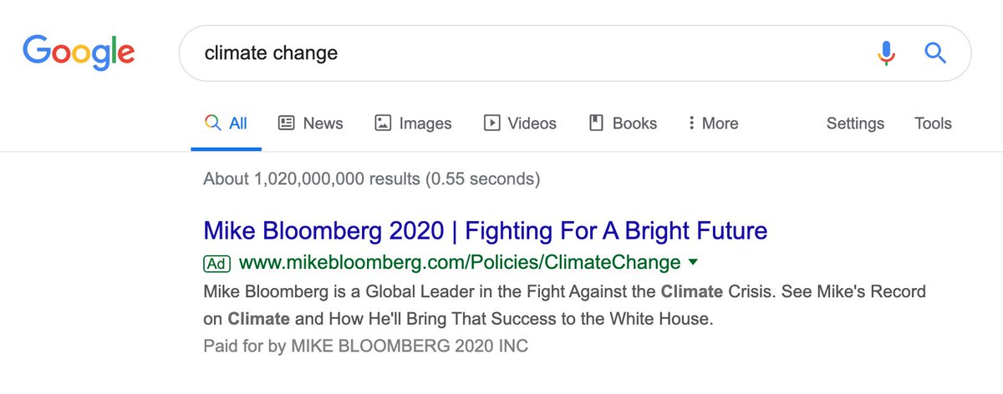
Task: Start voice search with the microphone icon
Action: click(x=886, y=53)
